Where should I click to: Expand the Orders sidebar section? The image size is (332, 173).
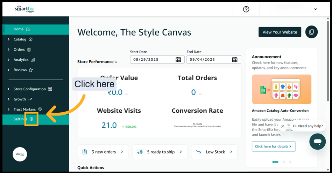[x=22, y=50]
